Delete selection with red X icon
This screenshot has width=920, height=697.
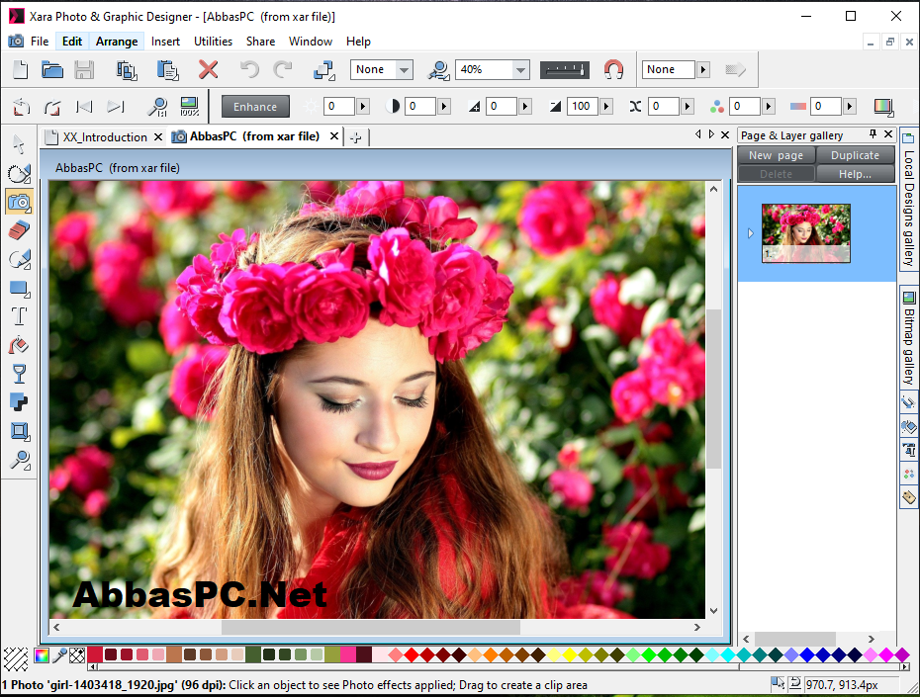point(208,70)
